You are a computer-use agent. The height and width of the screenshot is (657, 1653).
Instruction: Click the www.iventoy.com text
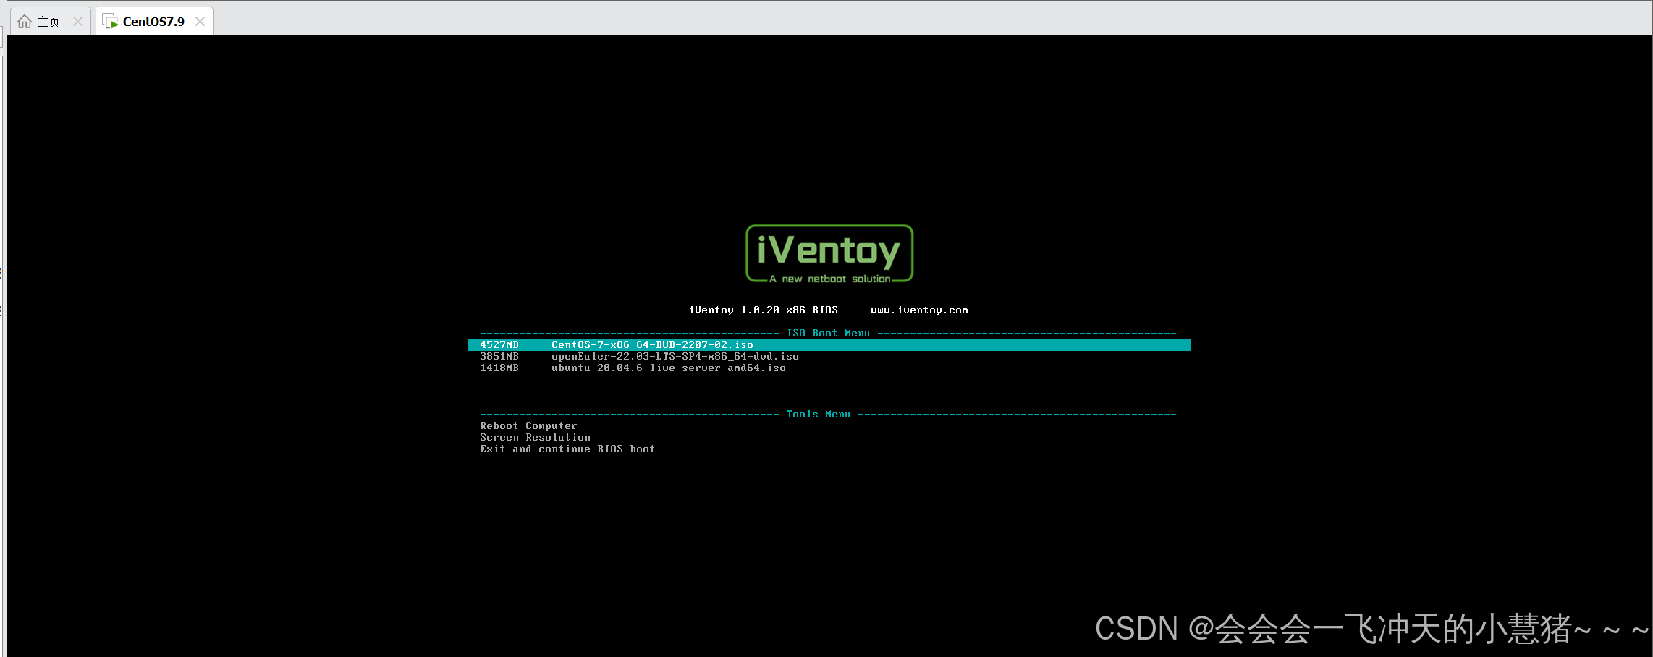919,310
